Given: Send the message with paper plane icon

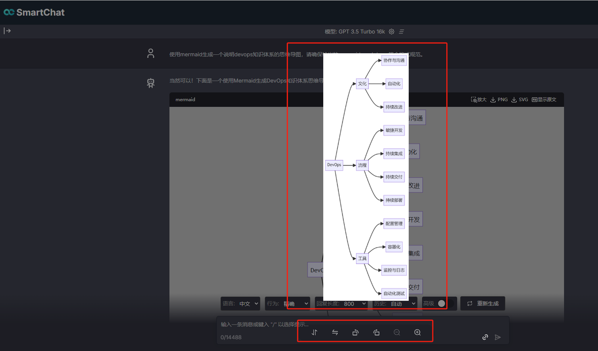Looking at the screenshot, I should click(498, 337).
